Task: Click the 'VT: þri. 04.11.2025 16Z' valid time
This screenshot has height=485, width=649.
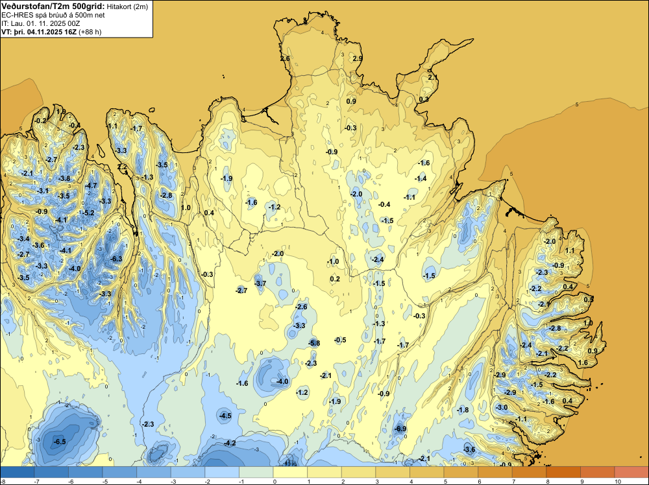Action: click(39, 32)
